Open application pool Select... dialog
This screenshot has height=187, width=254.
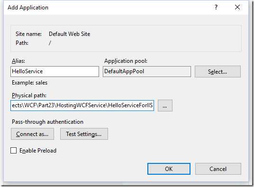(218, 71)
